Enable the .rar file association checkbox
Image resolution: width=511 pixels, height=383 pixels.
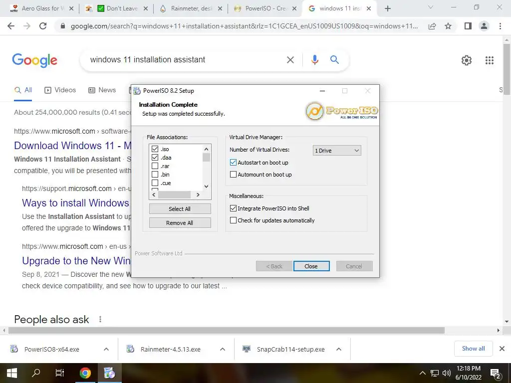(x=155, y=166)
